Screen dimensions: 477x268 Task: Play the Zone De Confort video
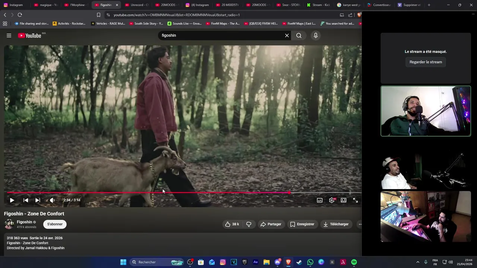(x=12, y=200)
